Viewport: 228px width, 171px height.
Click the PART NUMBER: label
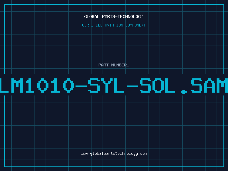114,65
